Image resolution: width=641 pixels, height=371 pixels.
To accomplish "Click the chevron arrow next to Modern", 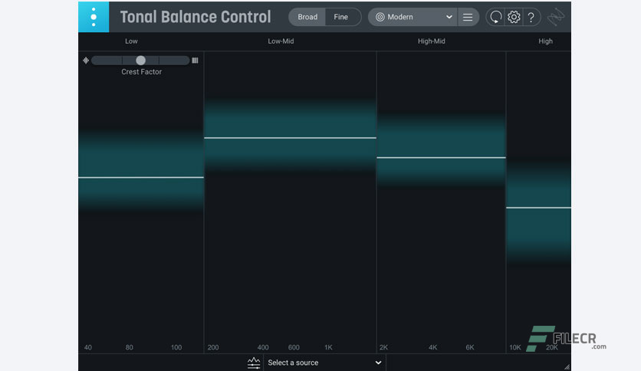I will coord(449,17).
